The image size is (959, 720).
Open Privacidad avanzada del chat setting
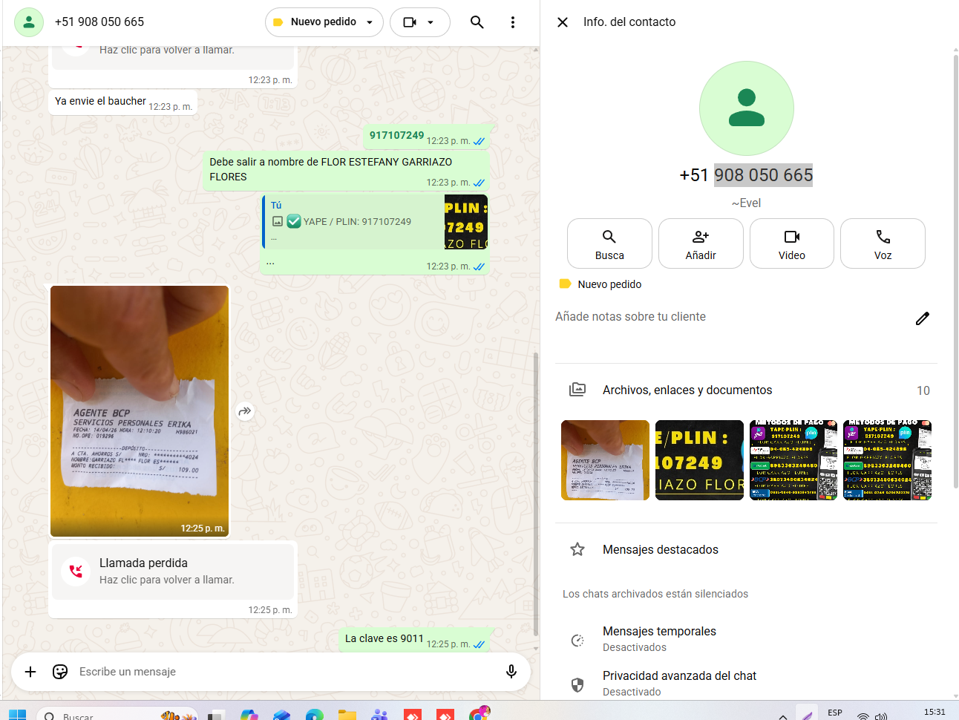pyautogui.click(x=679, y=682)
